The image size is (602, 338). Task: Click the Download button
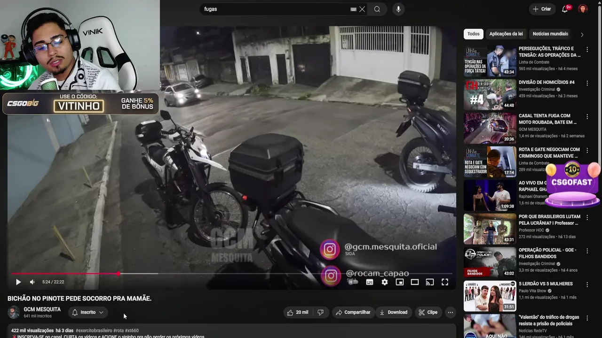393,312
